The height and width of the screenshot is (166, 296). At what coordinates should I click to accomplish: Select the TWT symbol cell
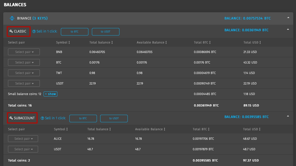(59, 73)
